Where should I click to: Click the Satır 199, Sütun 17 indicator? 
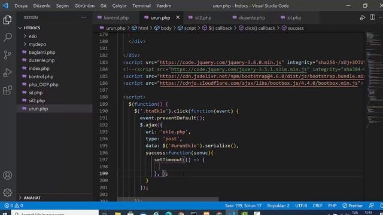pos(243,205)
